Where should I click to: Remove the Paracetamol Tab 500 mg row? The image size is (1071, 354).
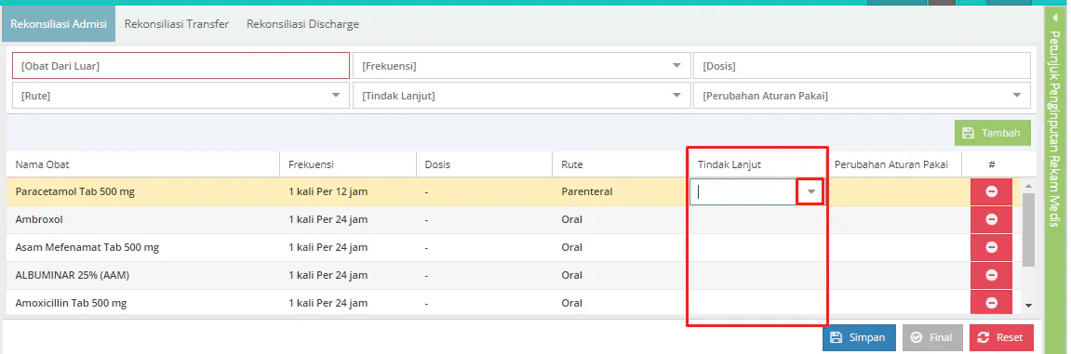[991, 191]
